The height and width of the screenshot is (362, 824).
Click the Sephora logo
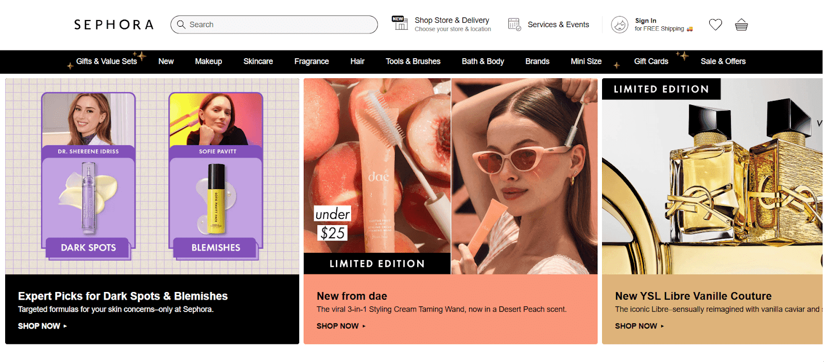(114, 25)
